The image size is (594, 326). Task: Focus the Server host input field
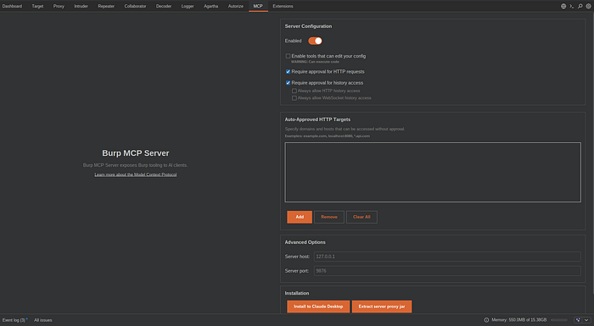pyautogui.click(x=447, y=257)
